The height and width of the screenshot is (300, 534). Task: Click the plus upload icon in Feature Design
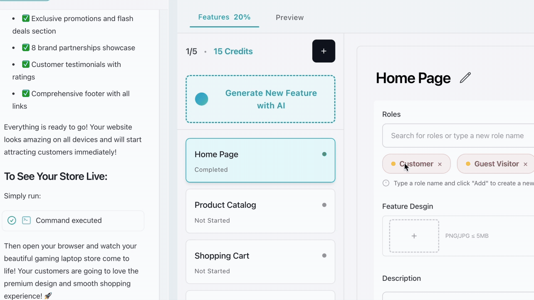click(x=414, y=236)
